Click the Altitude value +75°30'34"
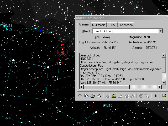The height and width of the screenshot is (126, 168). tap(151, 48)
